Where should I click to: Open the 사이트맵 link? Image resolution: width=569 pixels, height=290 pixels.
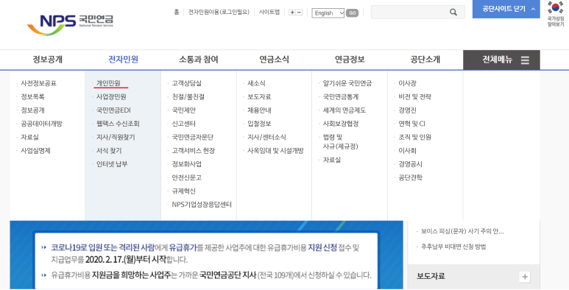point(269,12)
